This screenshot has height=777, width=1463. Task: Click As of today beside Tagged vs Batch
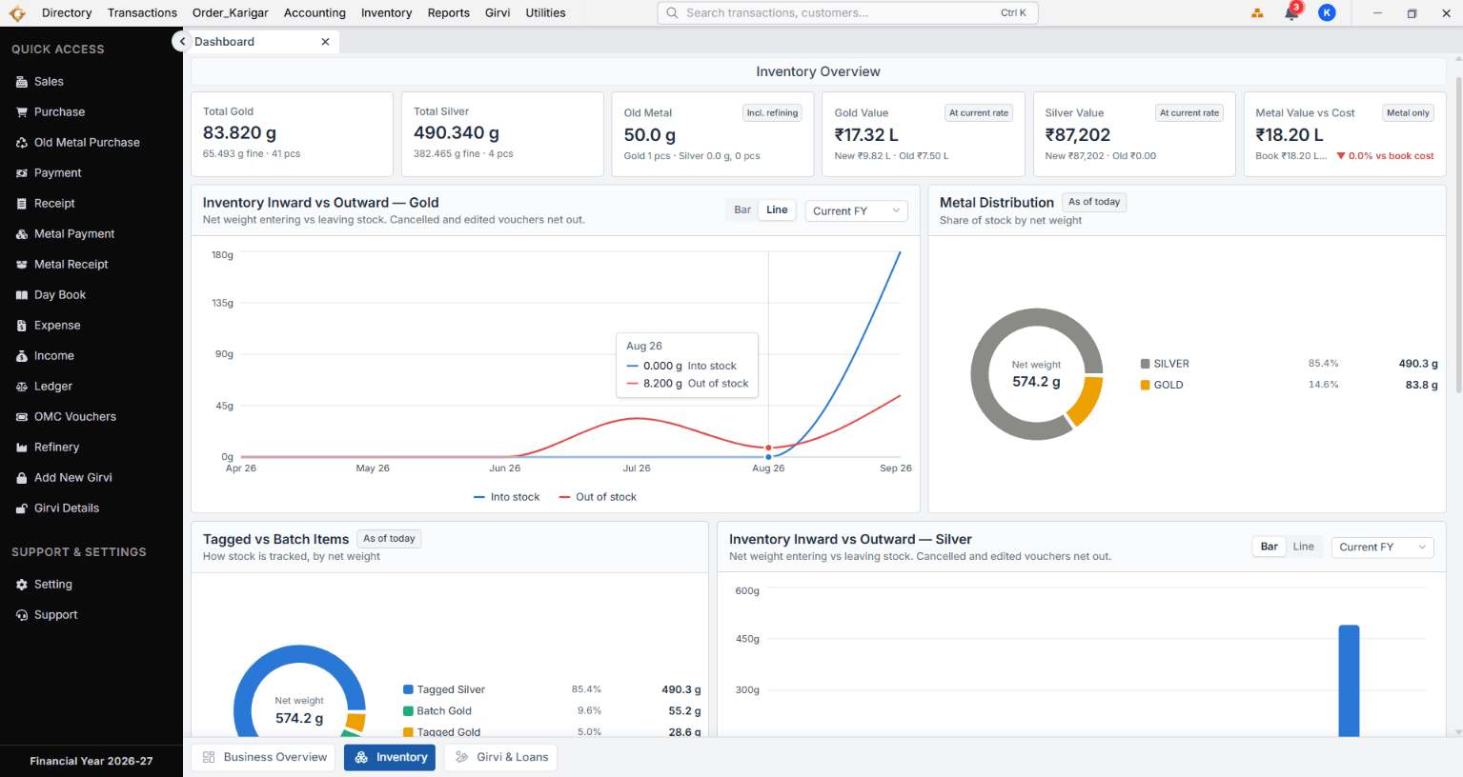pos(389,539)
